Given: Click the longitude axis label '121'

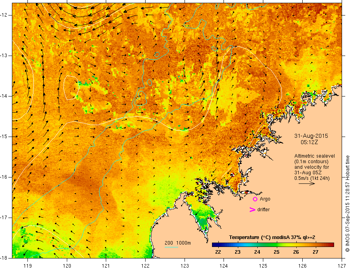Looking at the screenshot, I should [106, 266].
